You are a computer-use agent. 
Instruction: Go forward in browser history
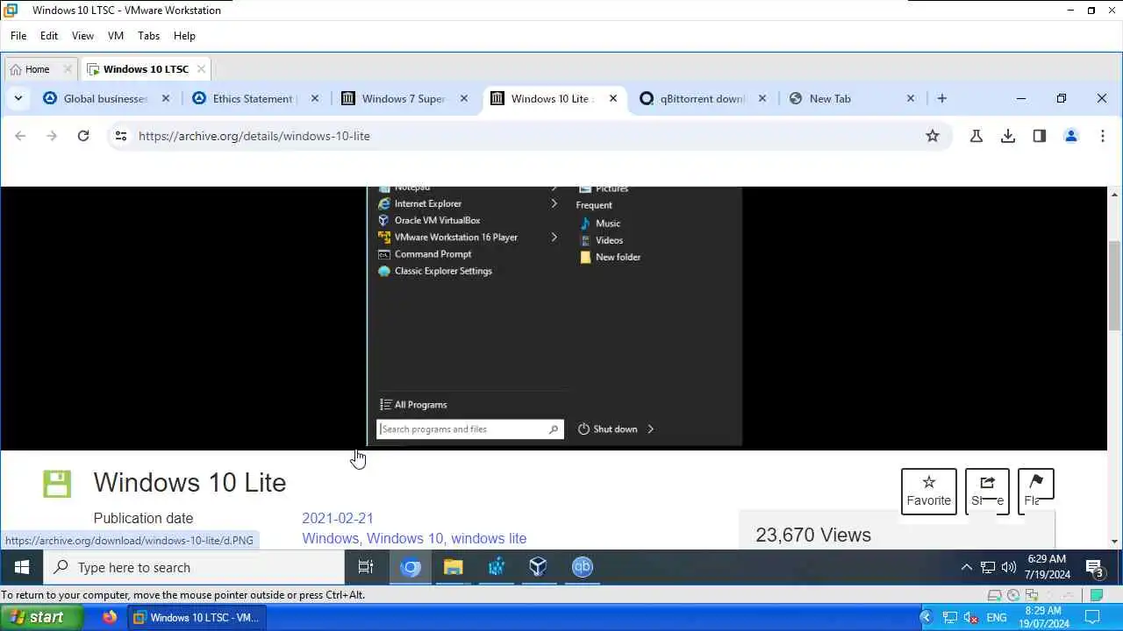click(x=52, y=136)
